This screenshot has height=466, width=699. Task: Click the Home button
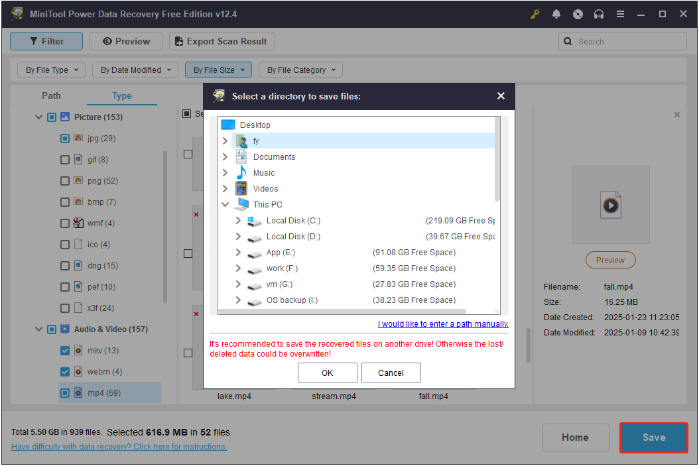[x=575, y=437]
